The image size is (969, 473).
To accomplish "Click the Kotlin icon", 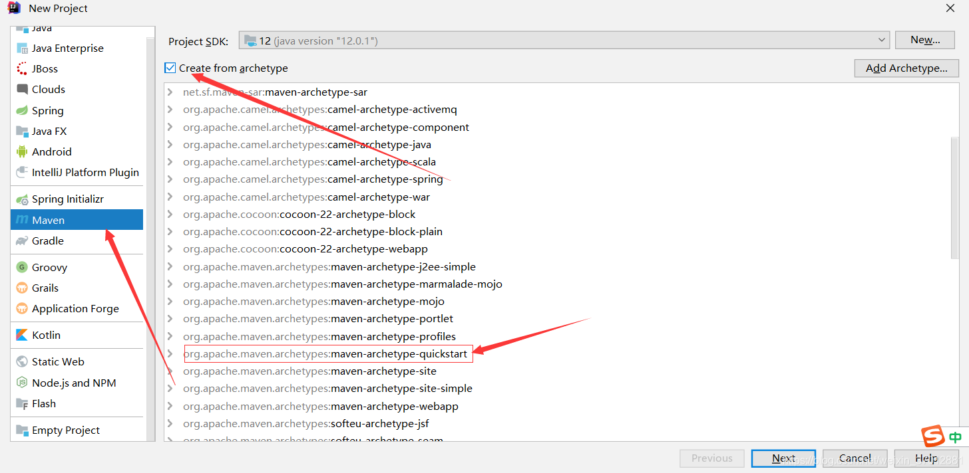I will 22,335.
